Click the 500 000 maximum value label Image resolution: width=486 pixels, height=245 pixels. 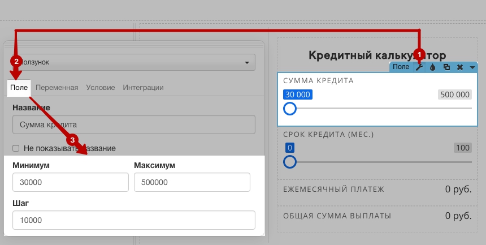[x=455, y=94]
